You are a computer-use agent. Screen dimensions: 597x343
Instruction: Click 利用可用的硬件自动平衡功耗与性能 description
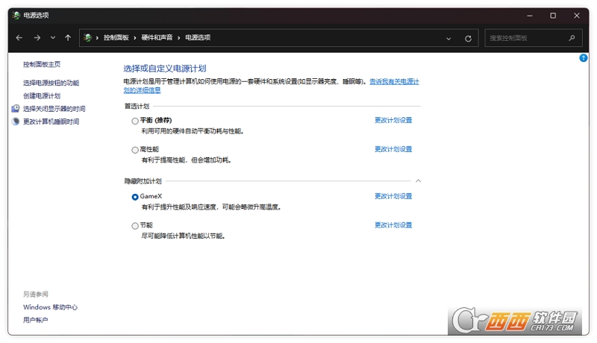(x=193, y=131)
